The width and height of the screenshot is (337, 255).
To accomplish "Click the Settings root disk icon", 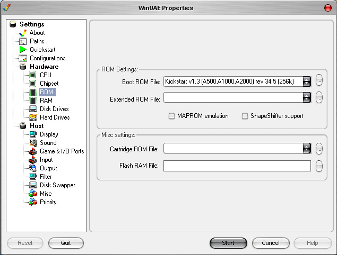I will click(13, 24).
